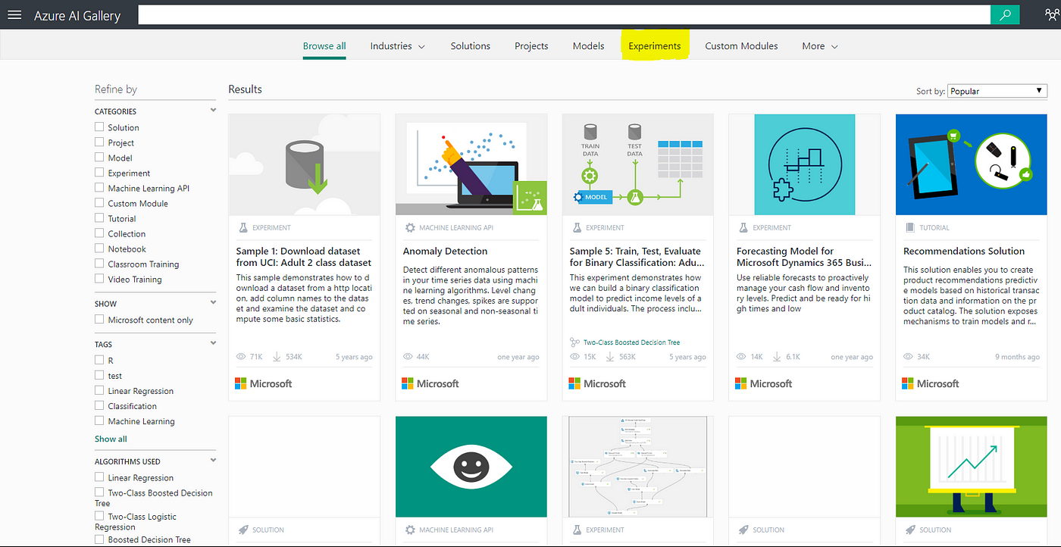The width and height of the screenshot is (1061, 547).
Task: Click flask icon on Sample 5 card
Action: pyautogui.click(x=577, y=227)
